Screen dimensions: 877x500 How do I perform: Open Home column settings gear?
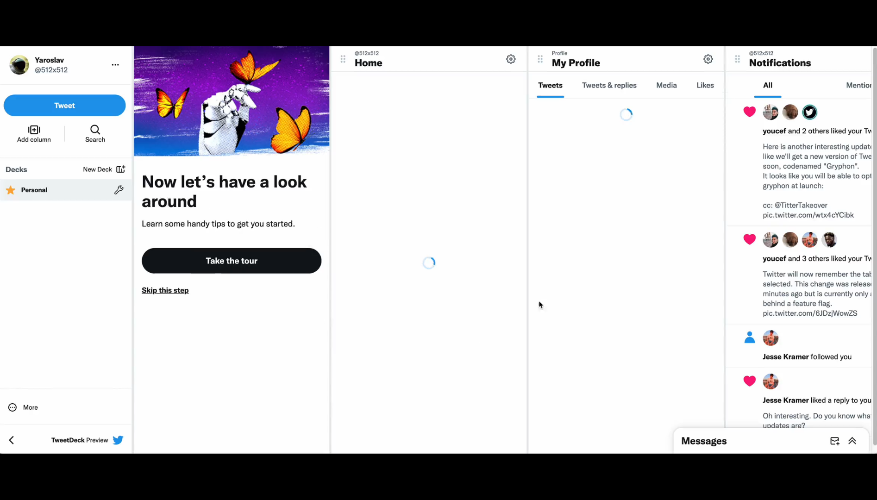click(511, 59)
